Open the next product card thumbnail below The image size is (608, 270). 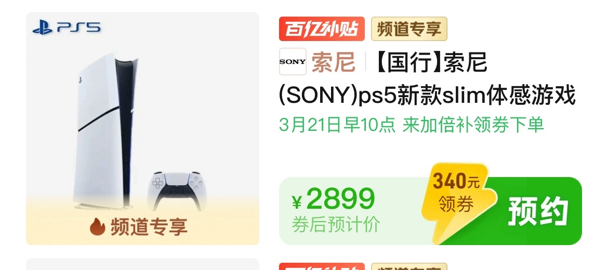142,264
